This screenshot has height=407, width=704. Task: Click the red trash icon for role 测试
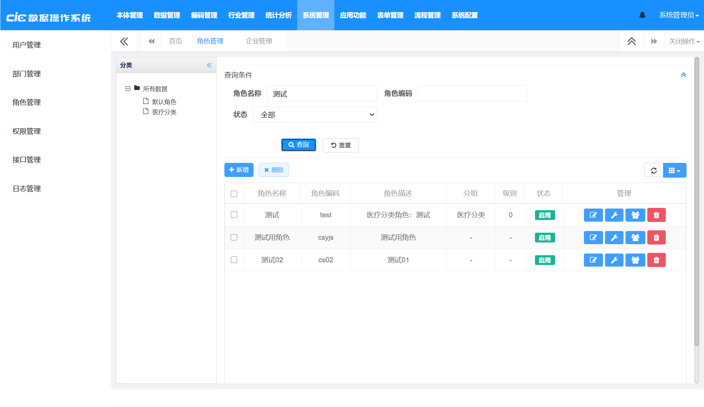(x=656, y=215)
